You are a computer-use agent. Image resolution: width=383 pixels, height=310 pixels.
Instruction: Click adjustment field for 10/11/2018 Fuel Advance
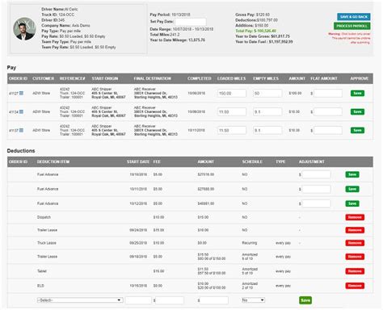[316, 189]
